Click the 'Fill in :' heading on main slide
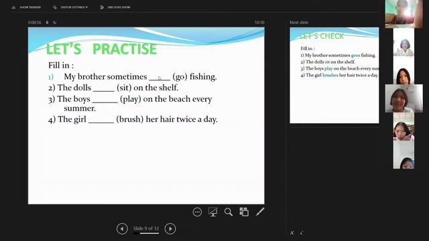This screenshot has height=241, width=429. pyautogui.click(x=61, y=66)
